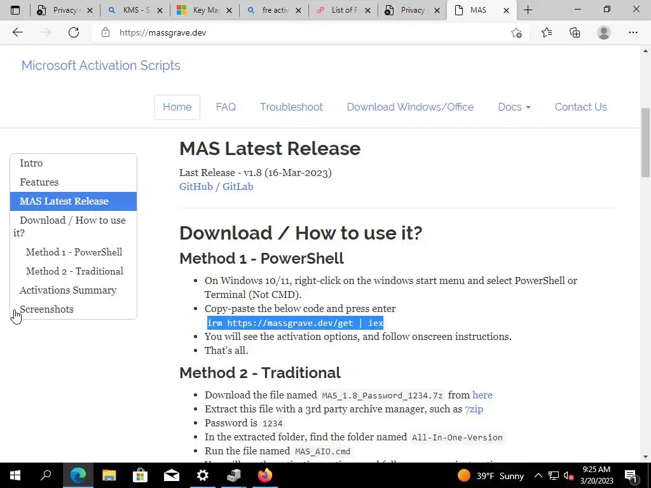Viewport: 651px width, 488px height.
Task: Go to the Home nav item
Action: [177, 107]
